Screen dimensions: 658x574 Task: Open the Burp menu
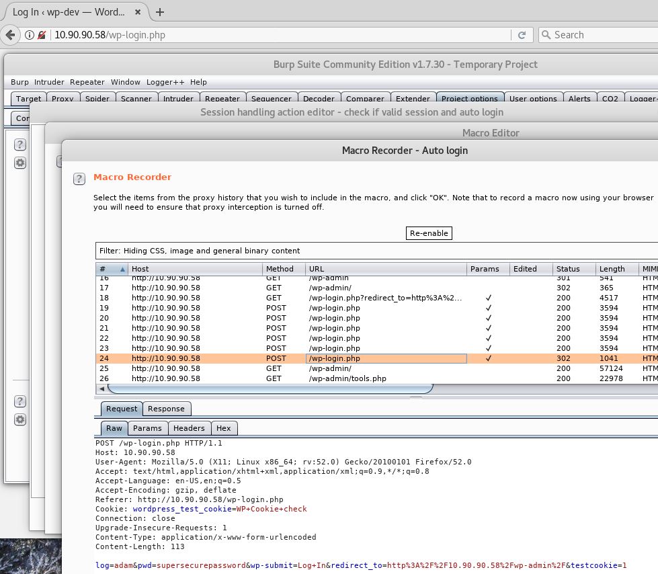coord(19,82)
